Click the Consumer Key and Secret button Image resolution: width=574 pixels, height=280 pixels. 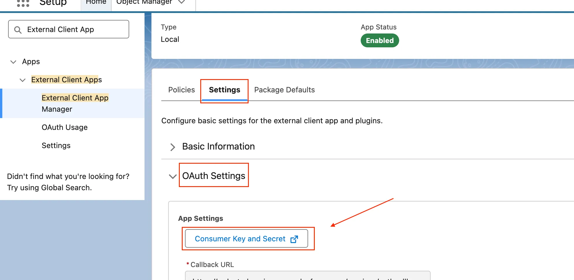click(x=240, y=239)
